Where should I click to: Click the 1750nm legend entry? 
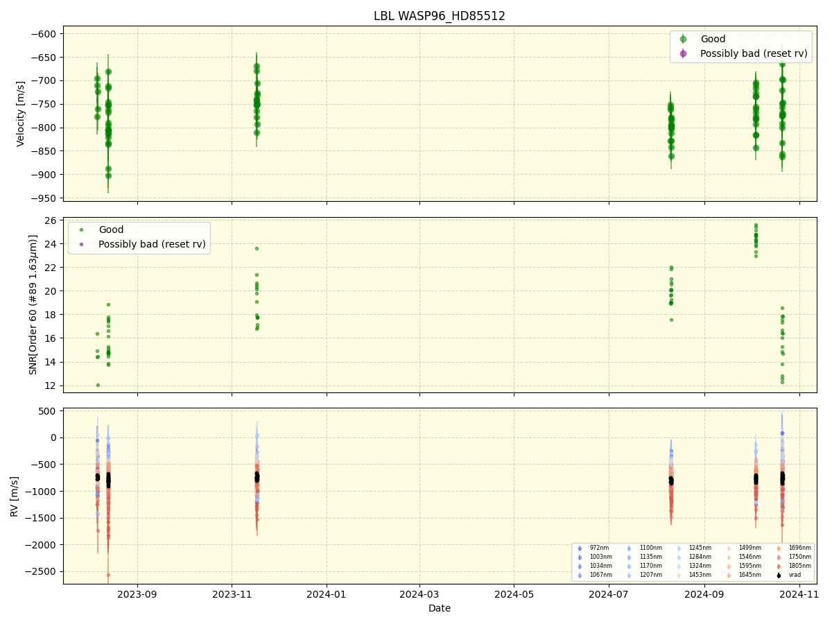point(799,557)
